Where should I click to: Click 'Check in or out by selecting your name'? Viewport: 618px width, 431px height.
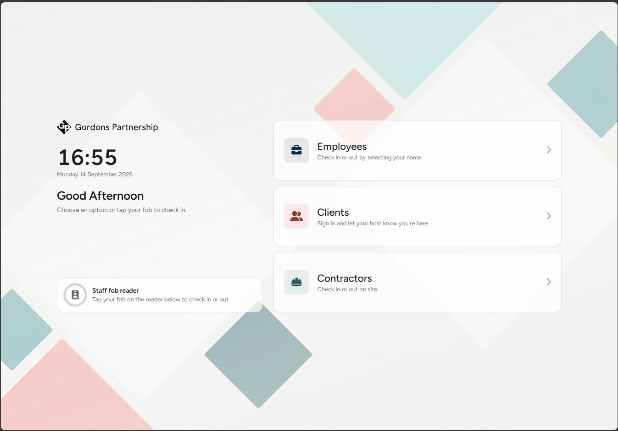pos(369,158)
